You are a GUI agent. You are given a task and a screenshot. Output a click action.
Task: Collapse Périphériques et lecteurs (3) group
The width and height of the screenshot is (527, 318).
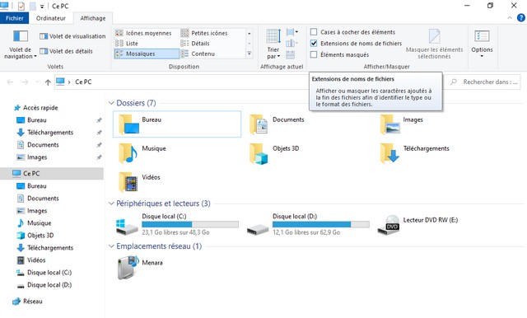(111, 203)
